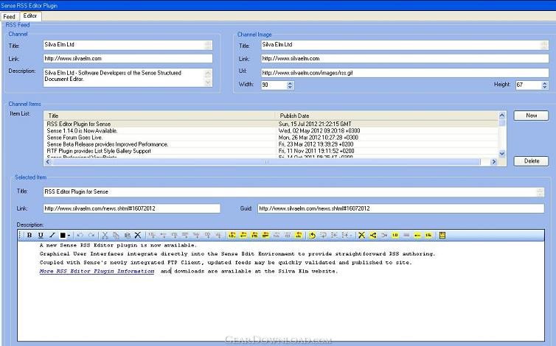The width and height of the screenshot is (556, 346).
Task: Click the Copy icon in description toolbar
Action: [x=116, y=235]
